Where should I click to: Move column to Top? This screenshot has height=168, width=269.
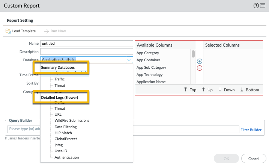[190, 90]
